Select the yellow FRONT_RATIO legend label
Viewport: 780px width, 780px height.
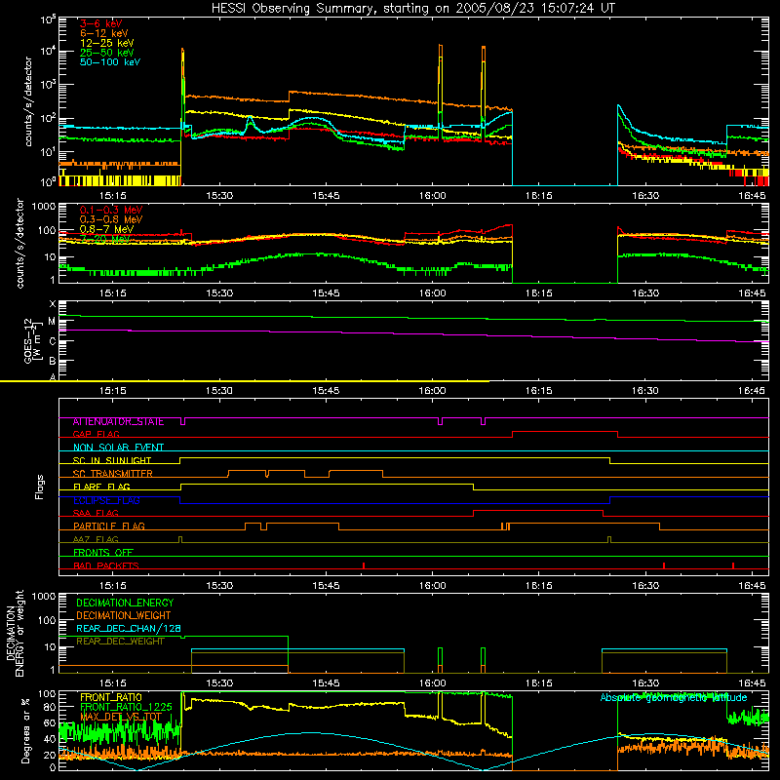(111, 697)
